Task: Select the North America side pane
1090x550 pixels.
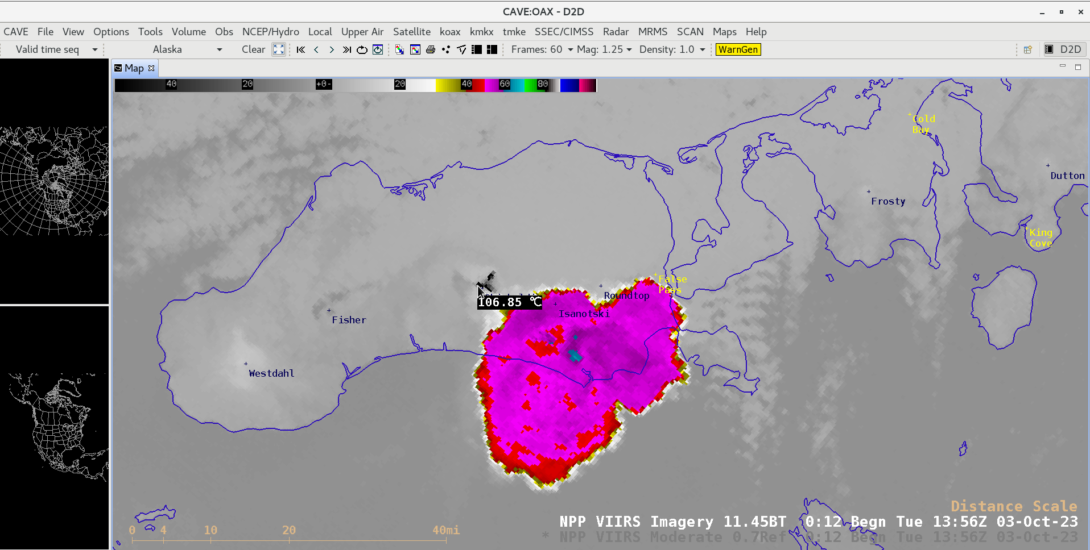Action: coord(54,428)
